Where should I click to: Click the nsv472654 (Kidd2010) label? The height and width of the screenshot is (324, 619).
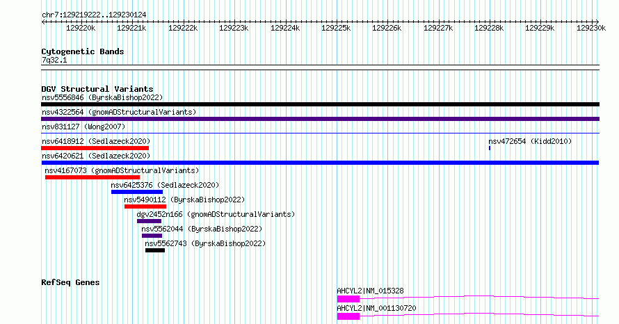click(530, 141)
